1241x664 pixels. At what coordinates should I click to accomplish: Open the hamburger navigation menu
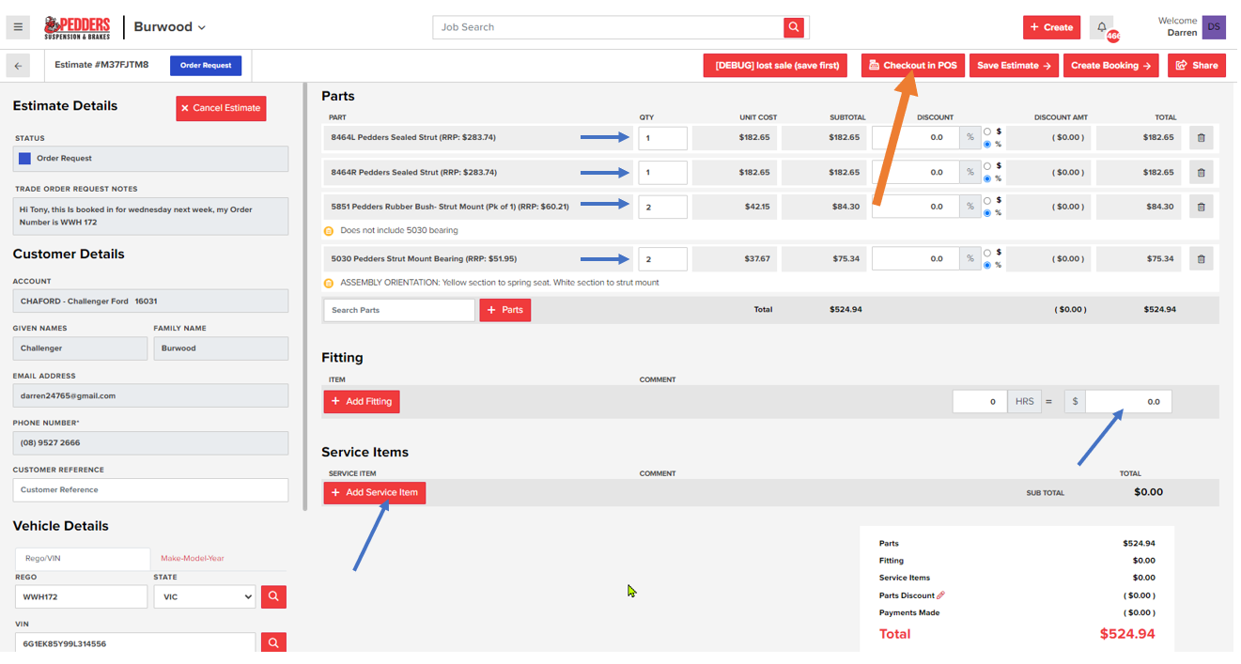point(18,27)
